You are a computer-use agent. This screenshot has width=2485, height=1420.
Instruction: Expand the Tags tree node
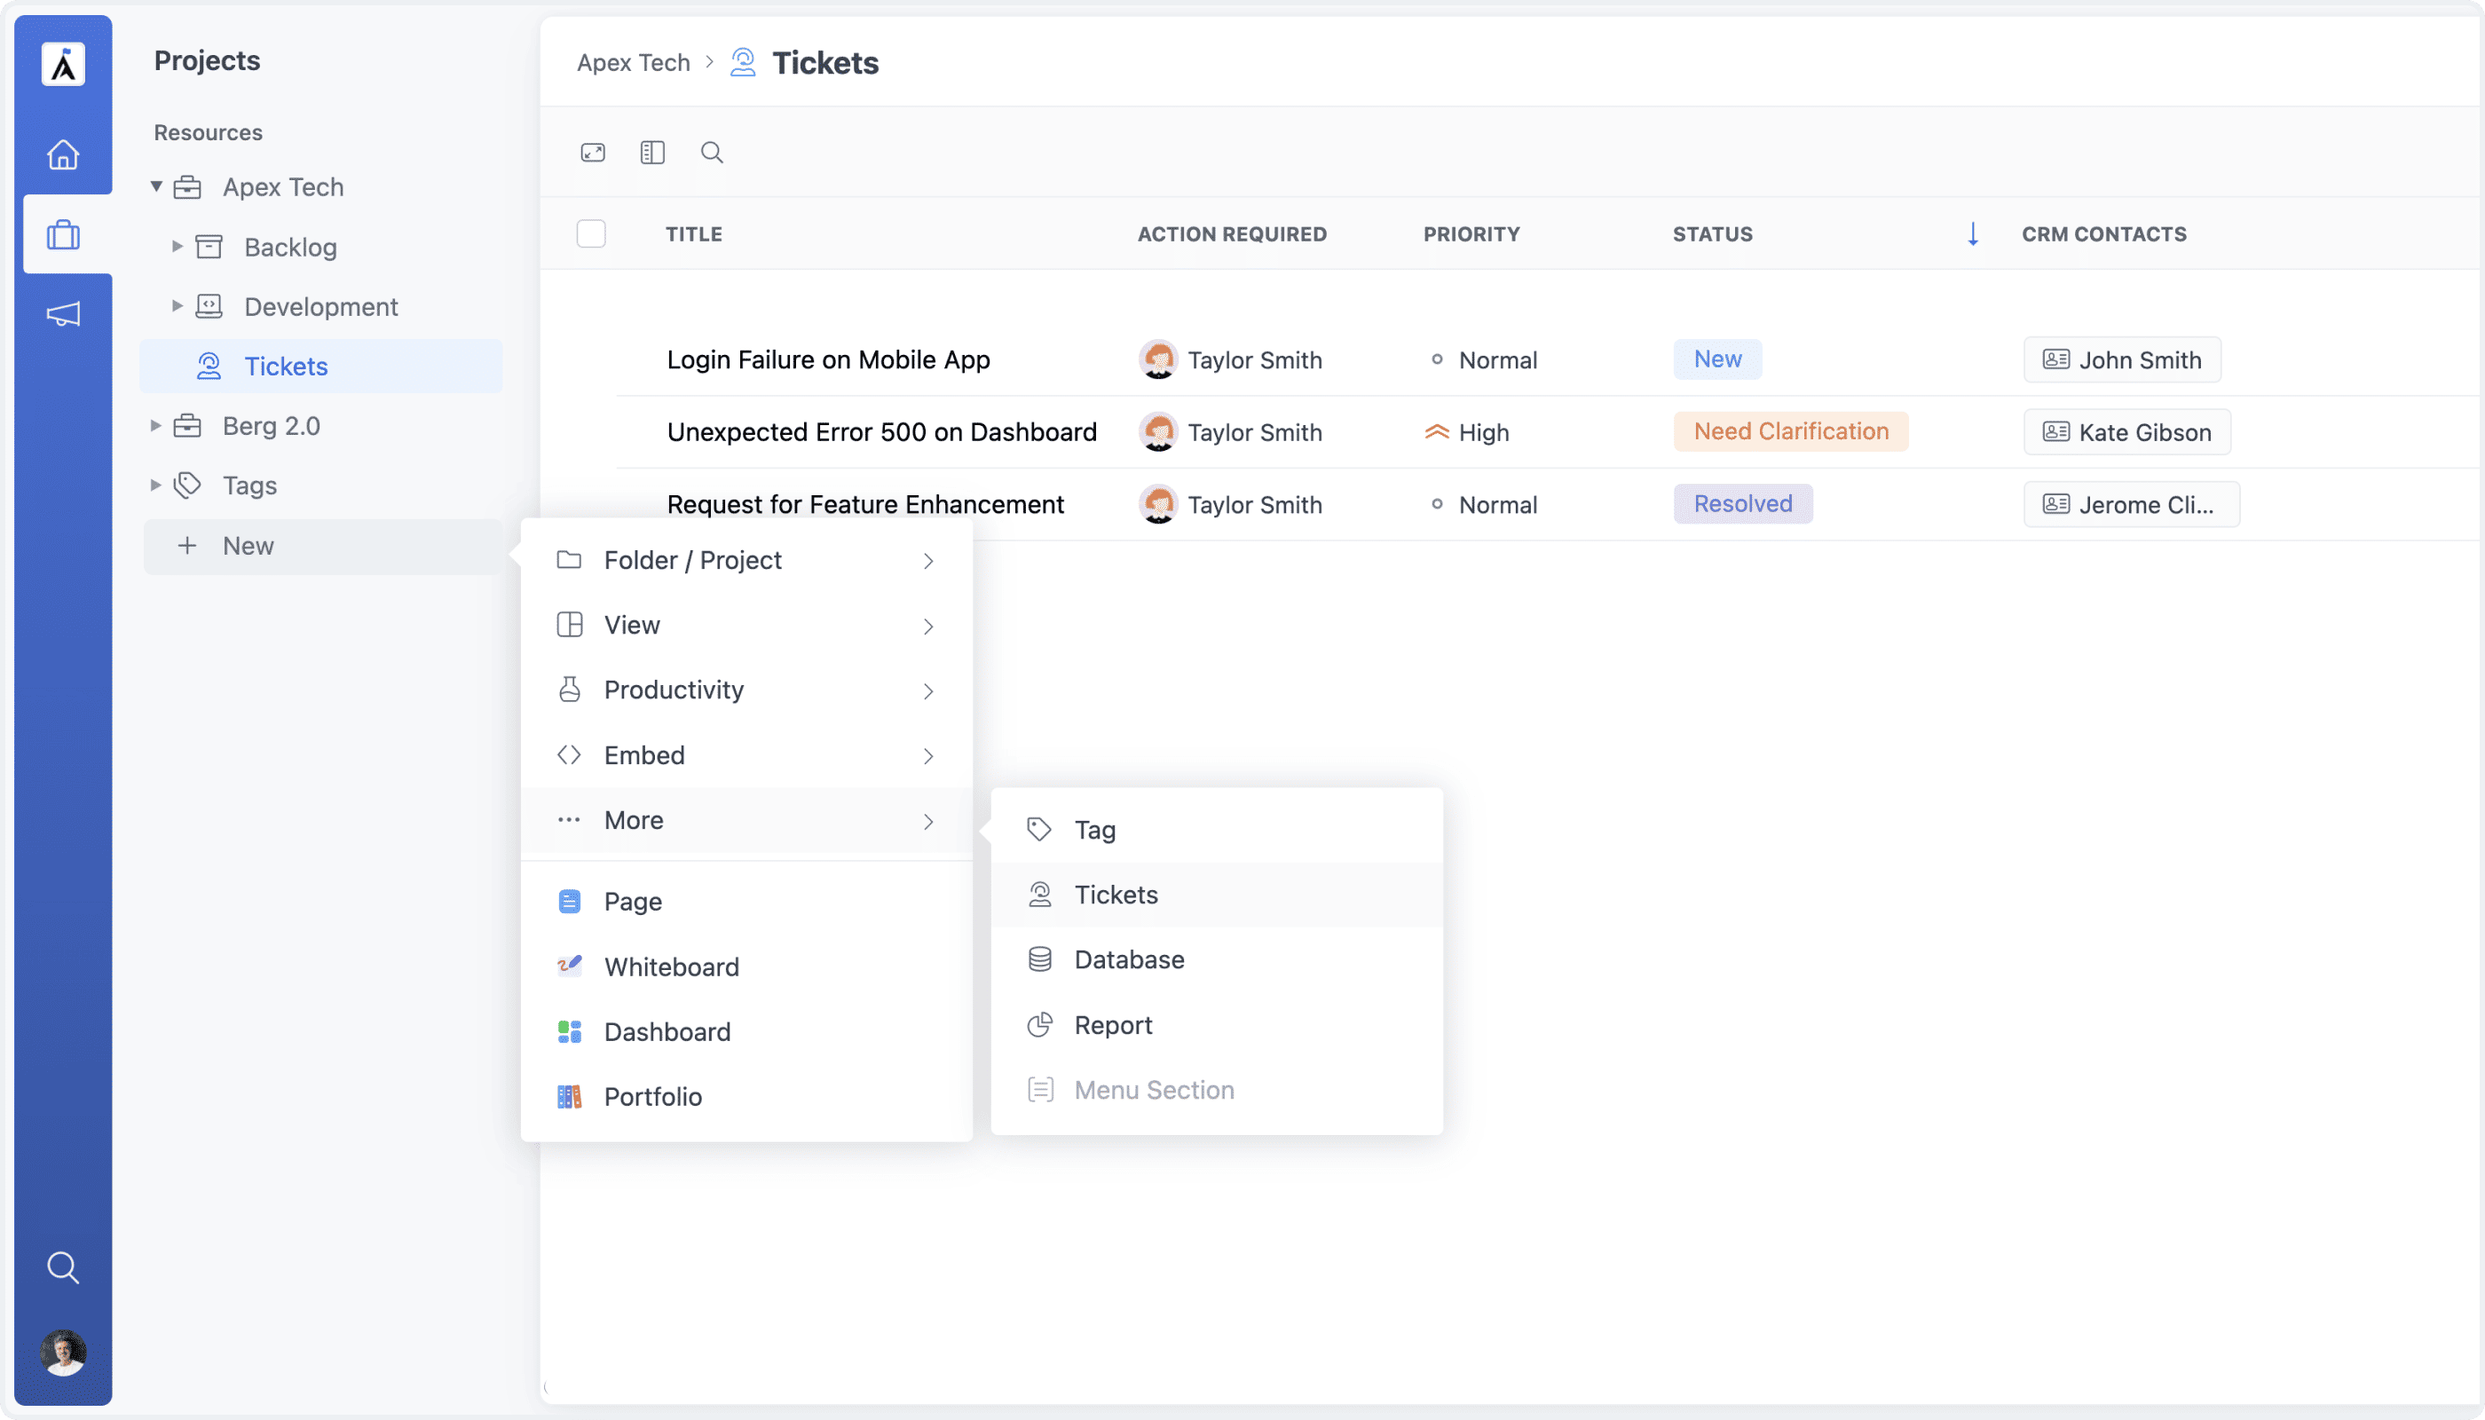pyautogui.click(x=155, y=485)
